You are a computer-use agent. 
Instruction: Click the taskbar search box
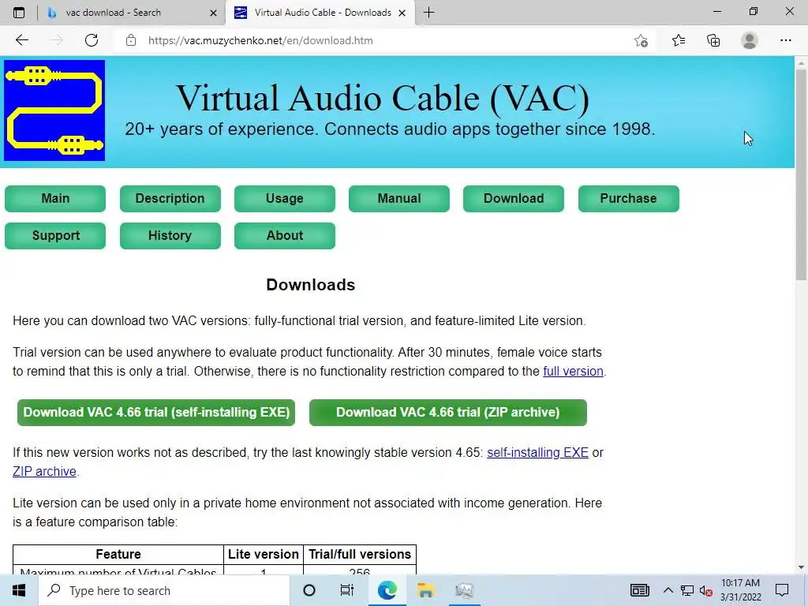pyautogui.click(x=164, y=590)
